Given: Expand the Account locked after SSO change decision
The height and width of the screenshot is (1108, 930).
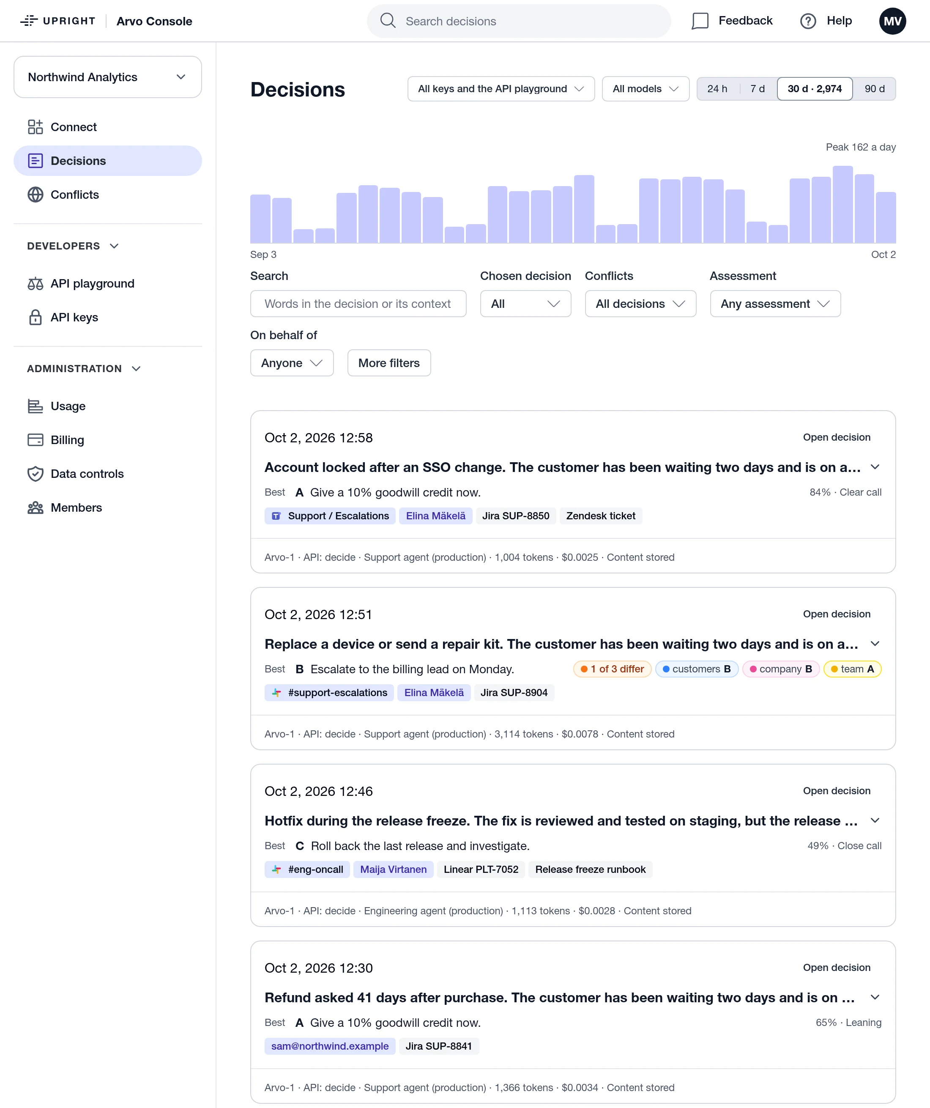Looking at the screenshot, I should (875, 467).
